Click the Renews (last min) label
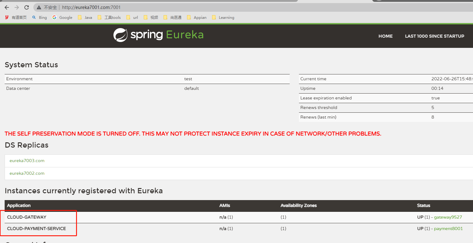The height and width of the screenshot is (243, 473). point(318,117)
